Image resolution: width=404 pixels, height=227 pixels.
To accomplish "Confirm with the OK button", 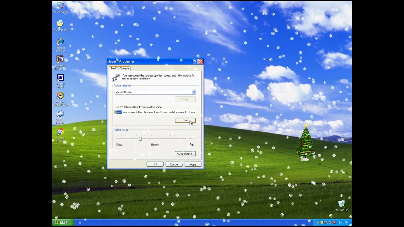I will 155,164.
